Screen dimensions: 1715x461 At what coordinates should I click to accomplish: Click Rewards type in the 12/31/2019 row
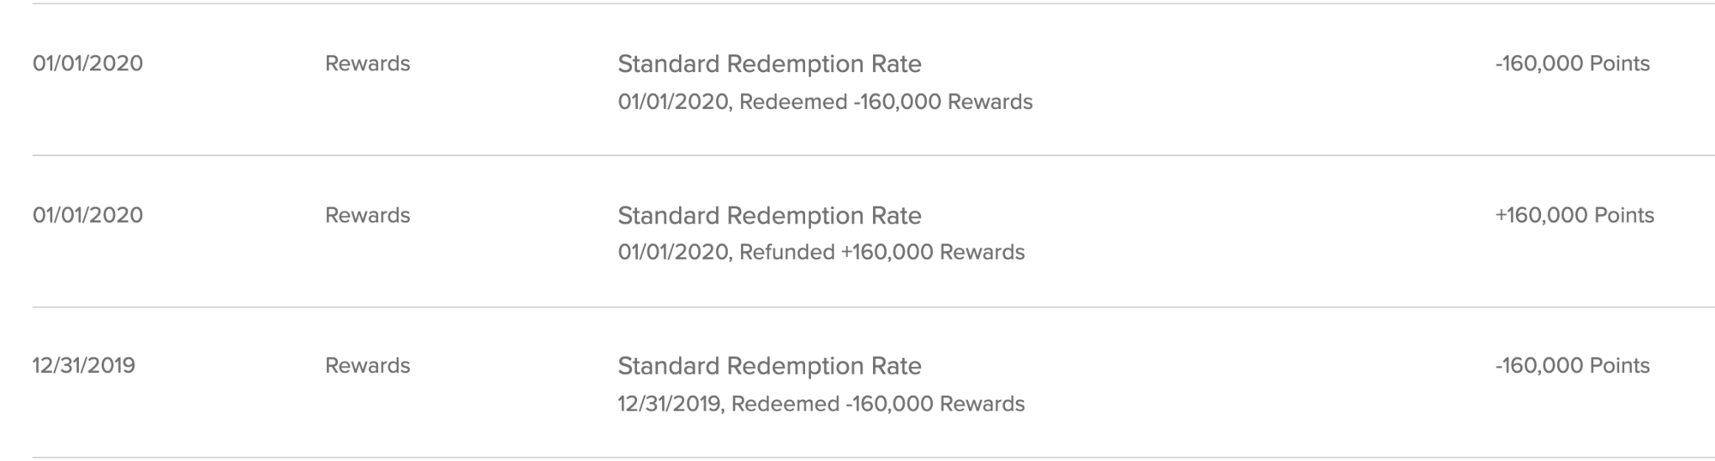pyautogui.click(x=367, y=366)
